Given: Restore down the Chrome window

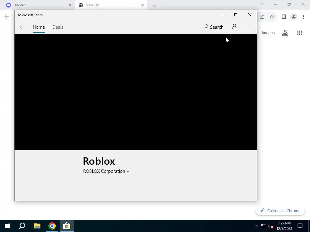Looking at the screenshot, I should pyautogui.click(x=289, y=4).
